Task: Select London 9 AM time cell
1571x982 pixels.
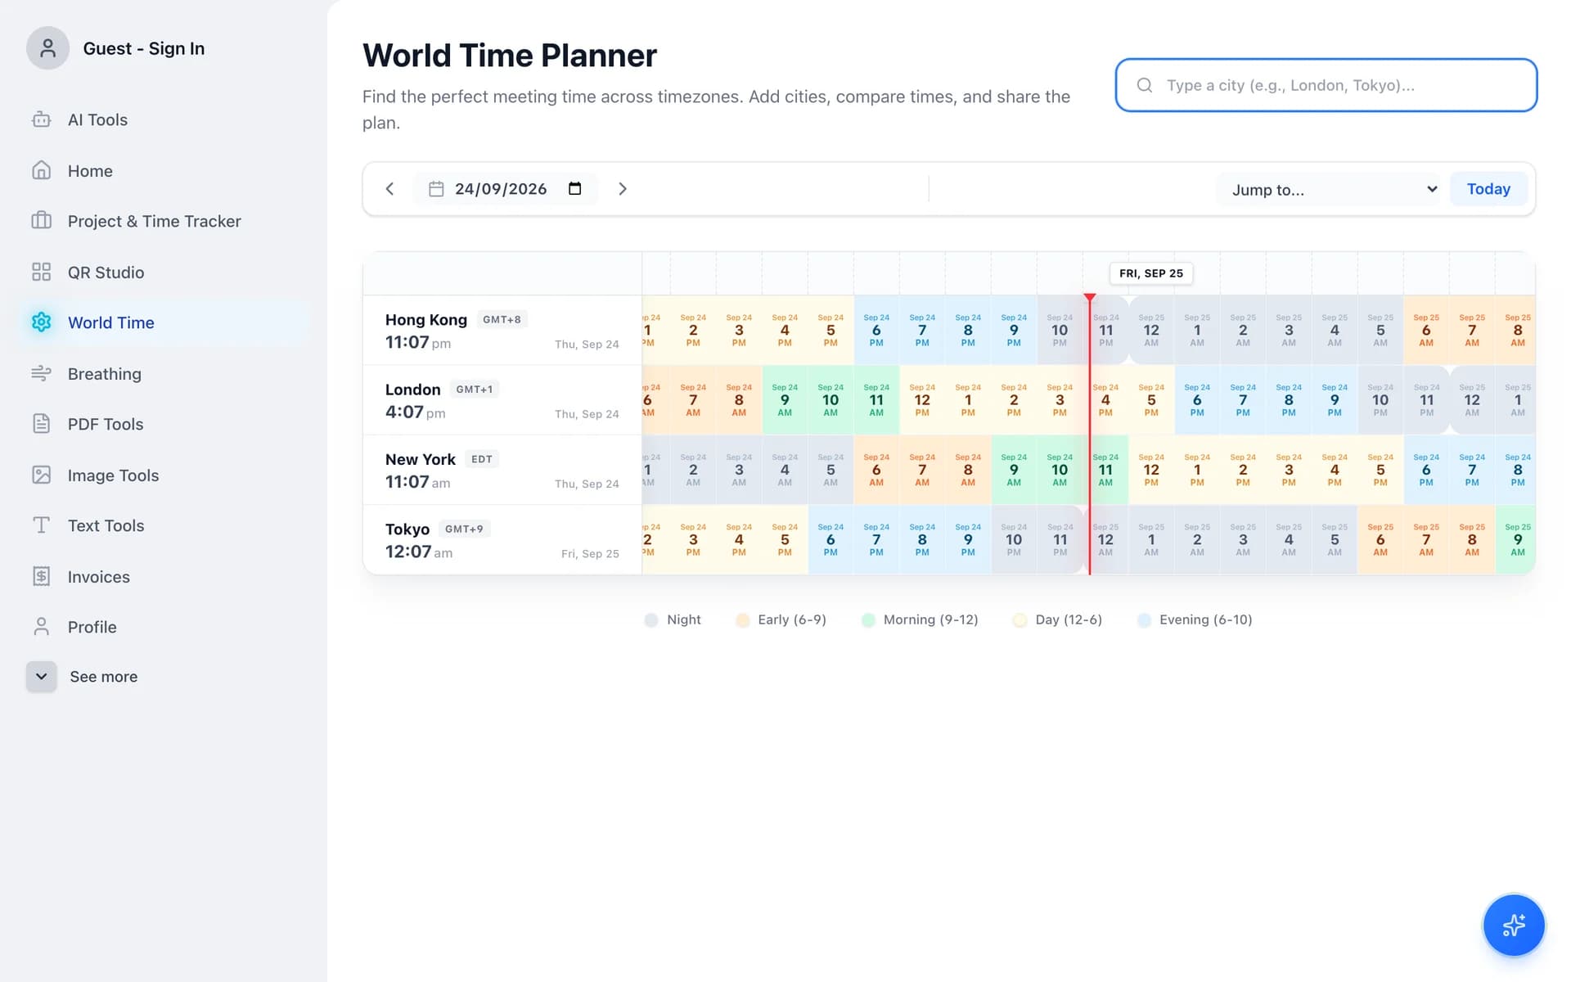Action: click(x=785, y=400)
